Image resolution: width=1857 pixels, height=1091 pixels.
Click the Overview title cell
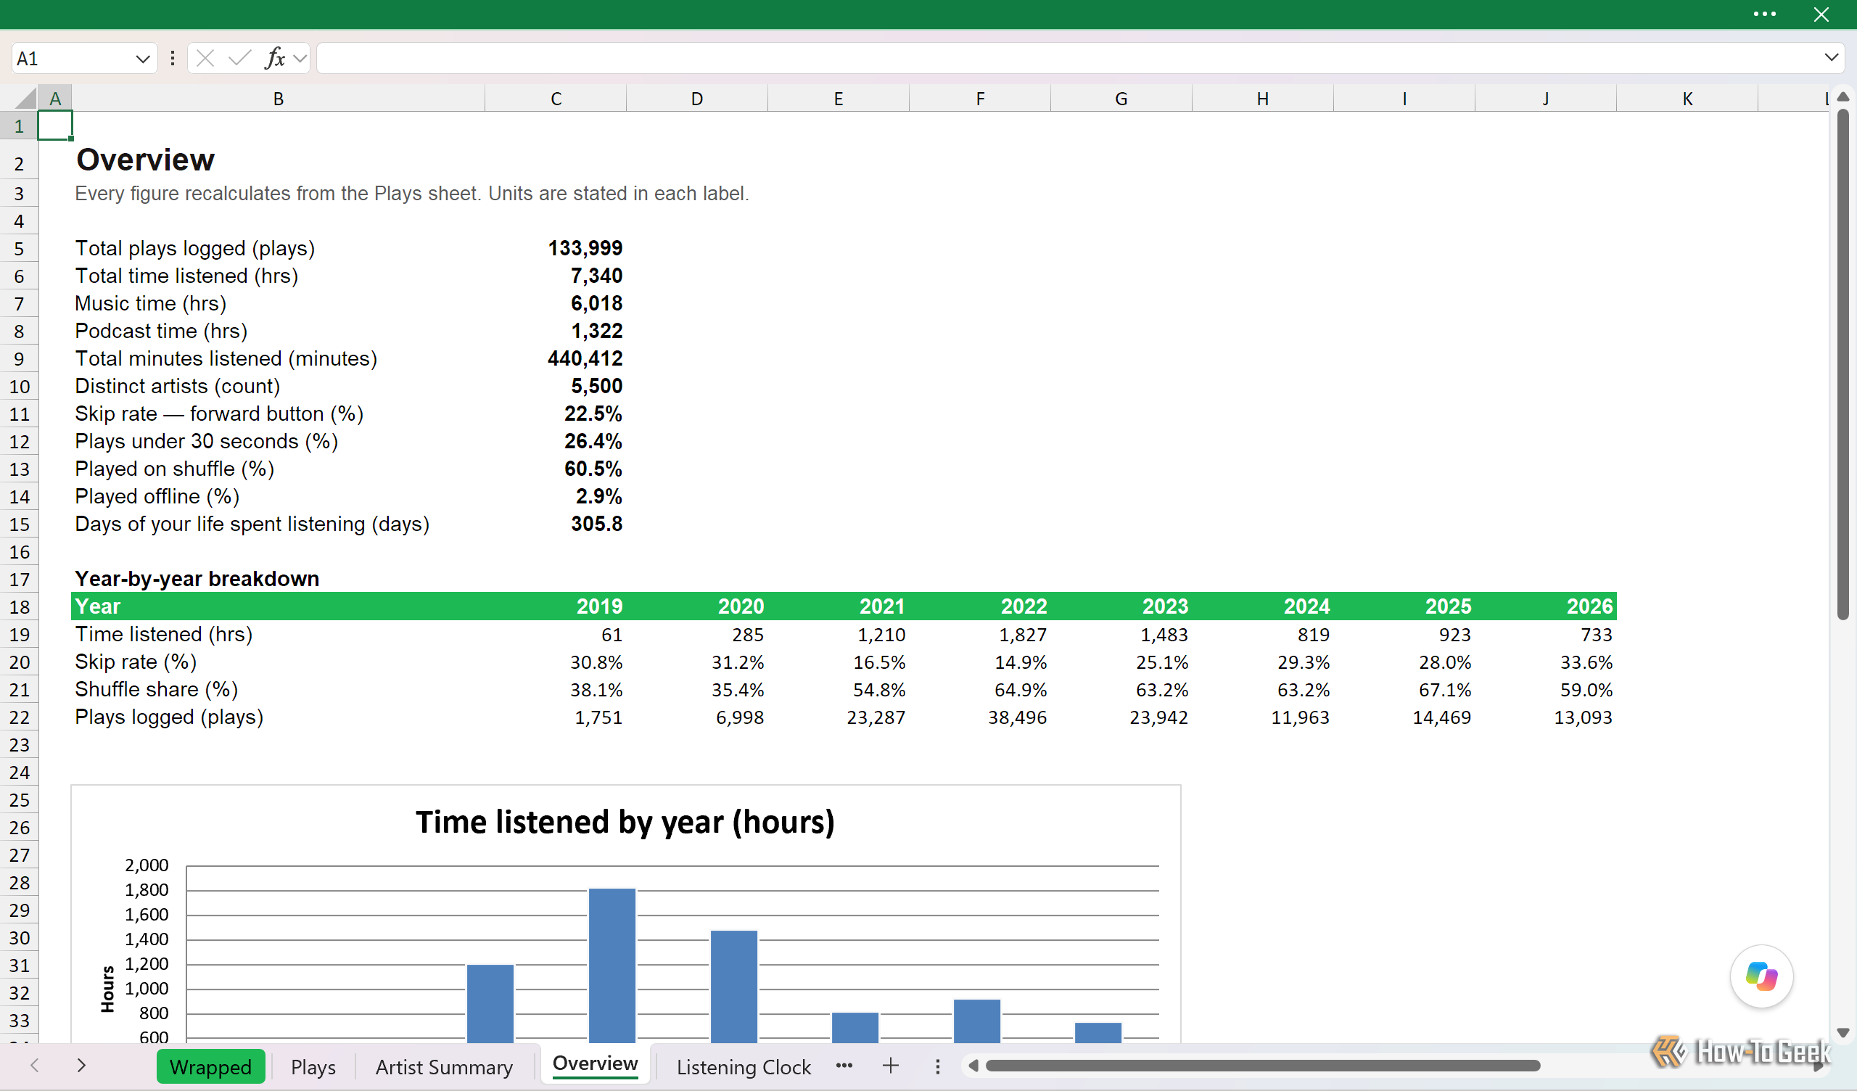coord(145,160)
